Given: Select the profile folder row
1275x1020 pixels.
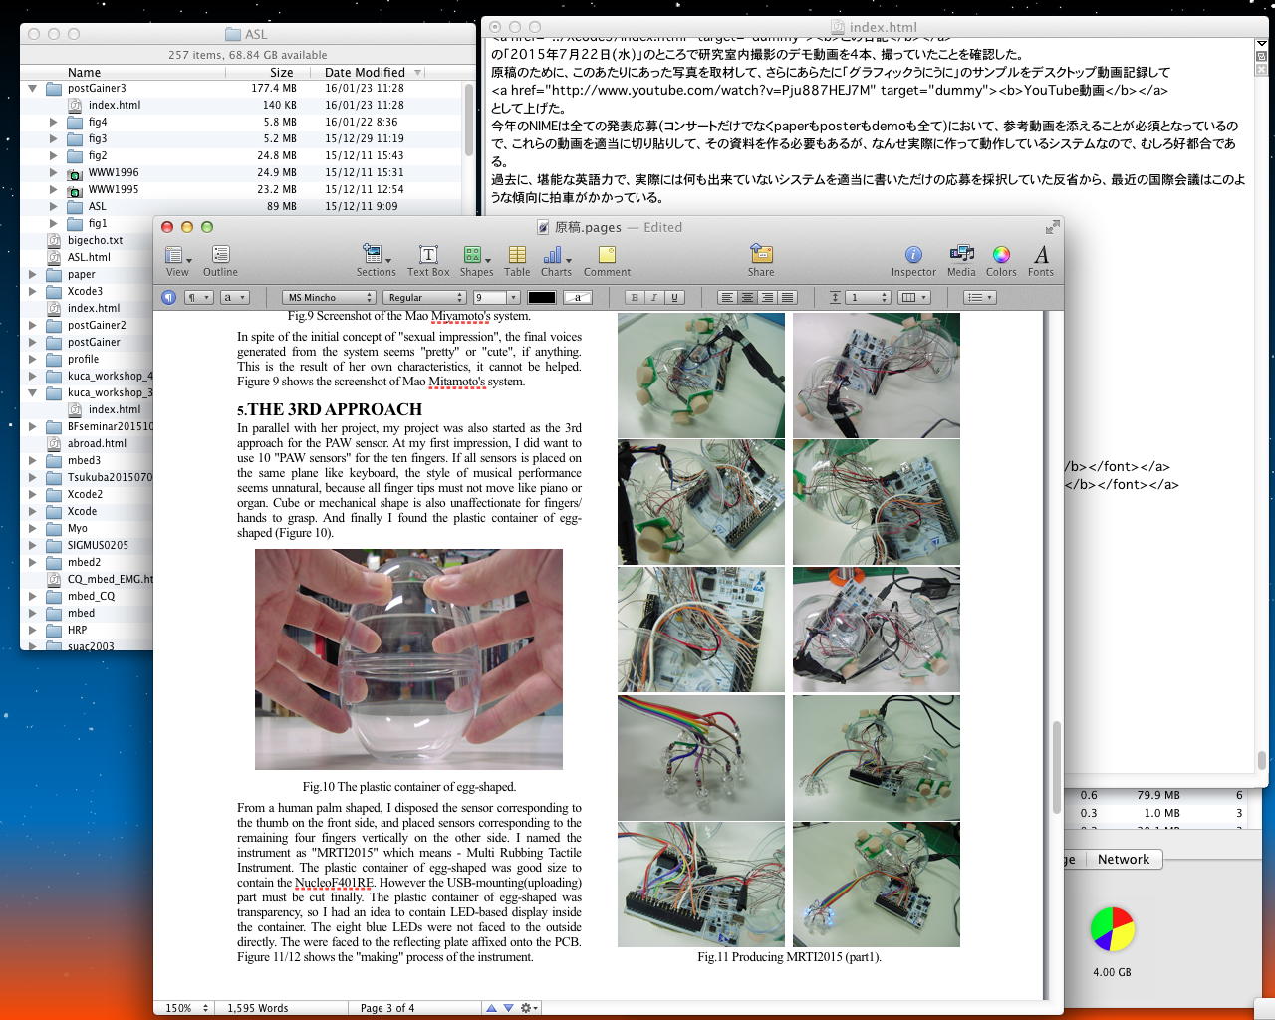Looking at the screenshot, I should [x=88, y=359].
